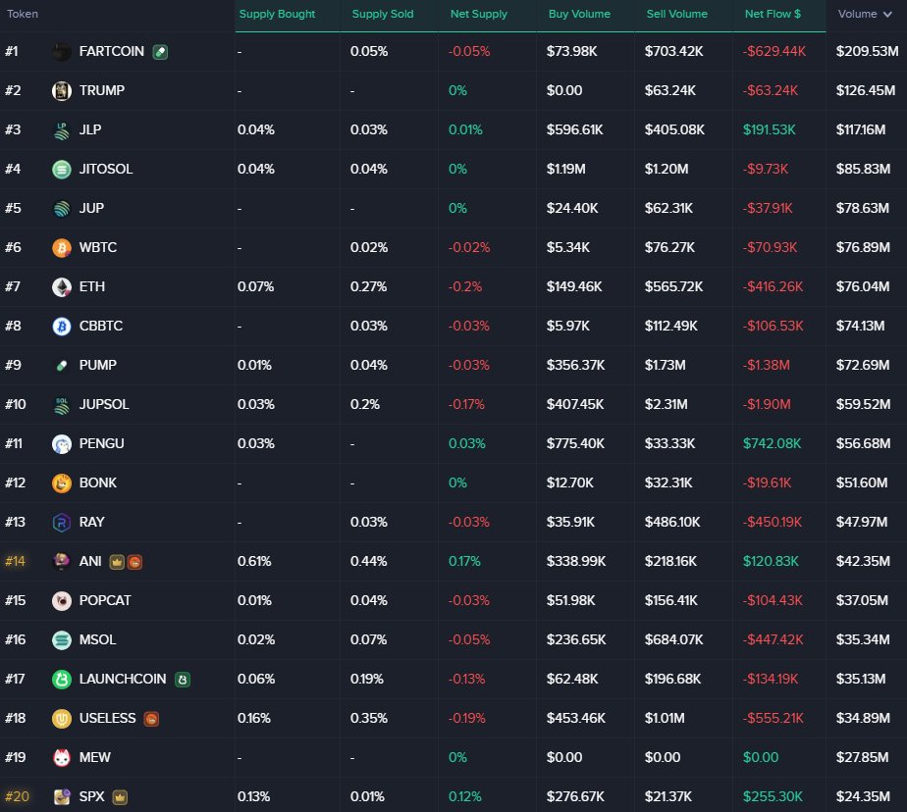
Task: Click the green badge next to LAUNCHCOIN
Action: click(x=183, y=680)
